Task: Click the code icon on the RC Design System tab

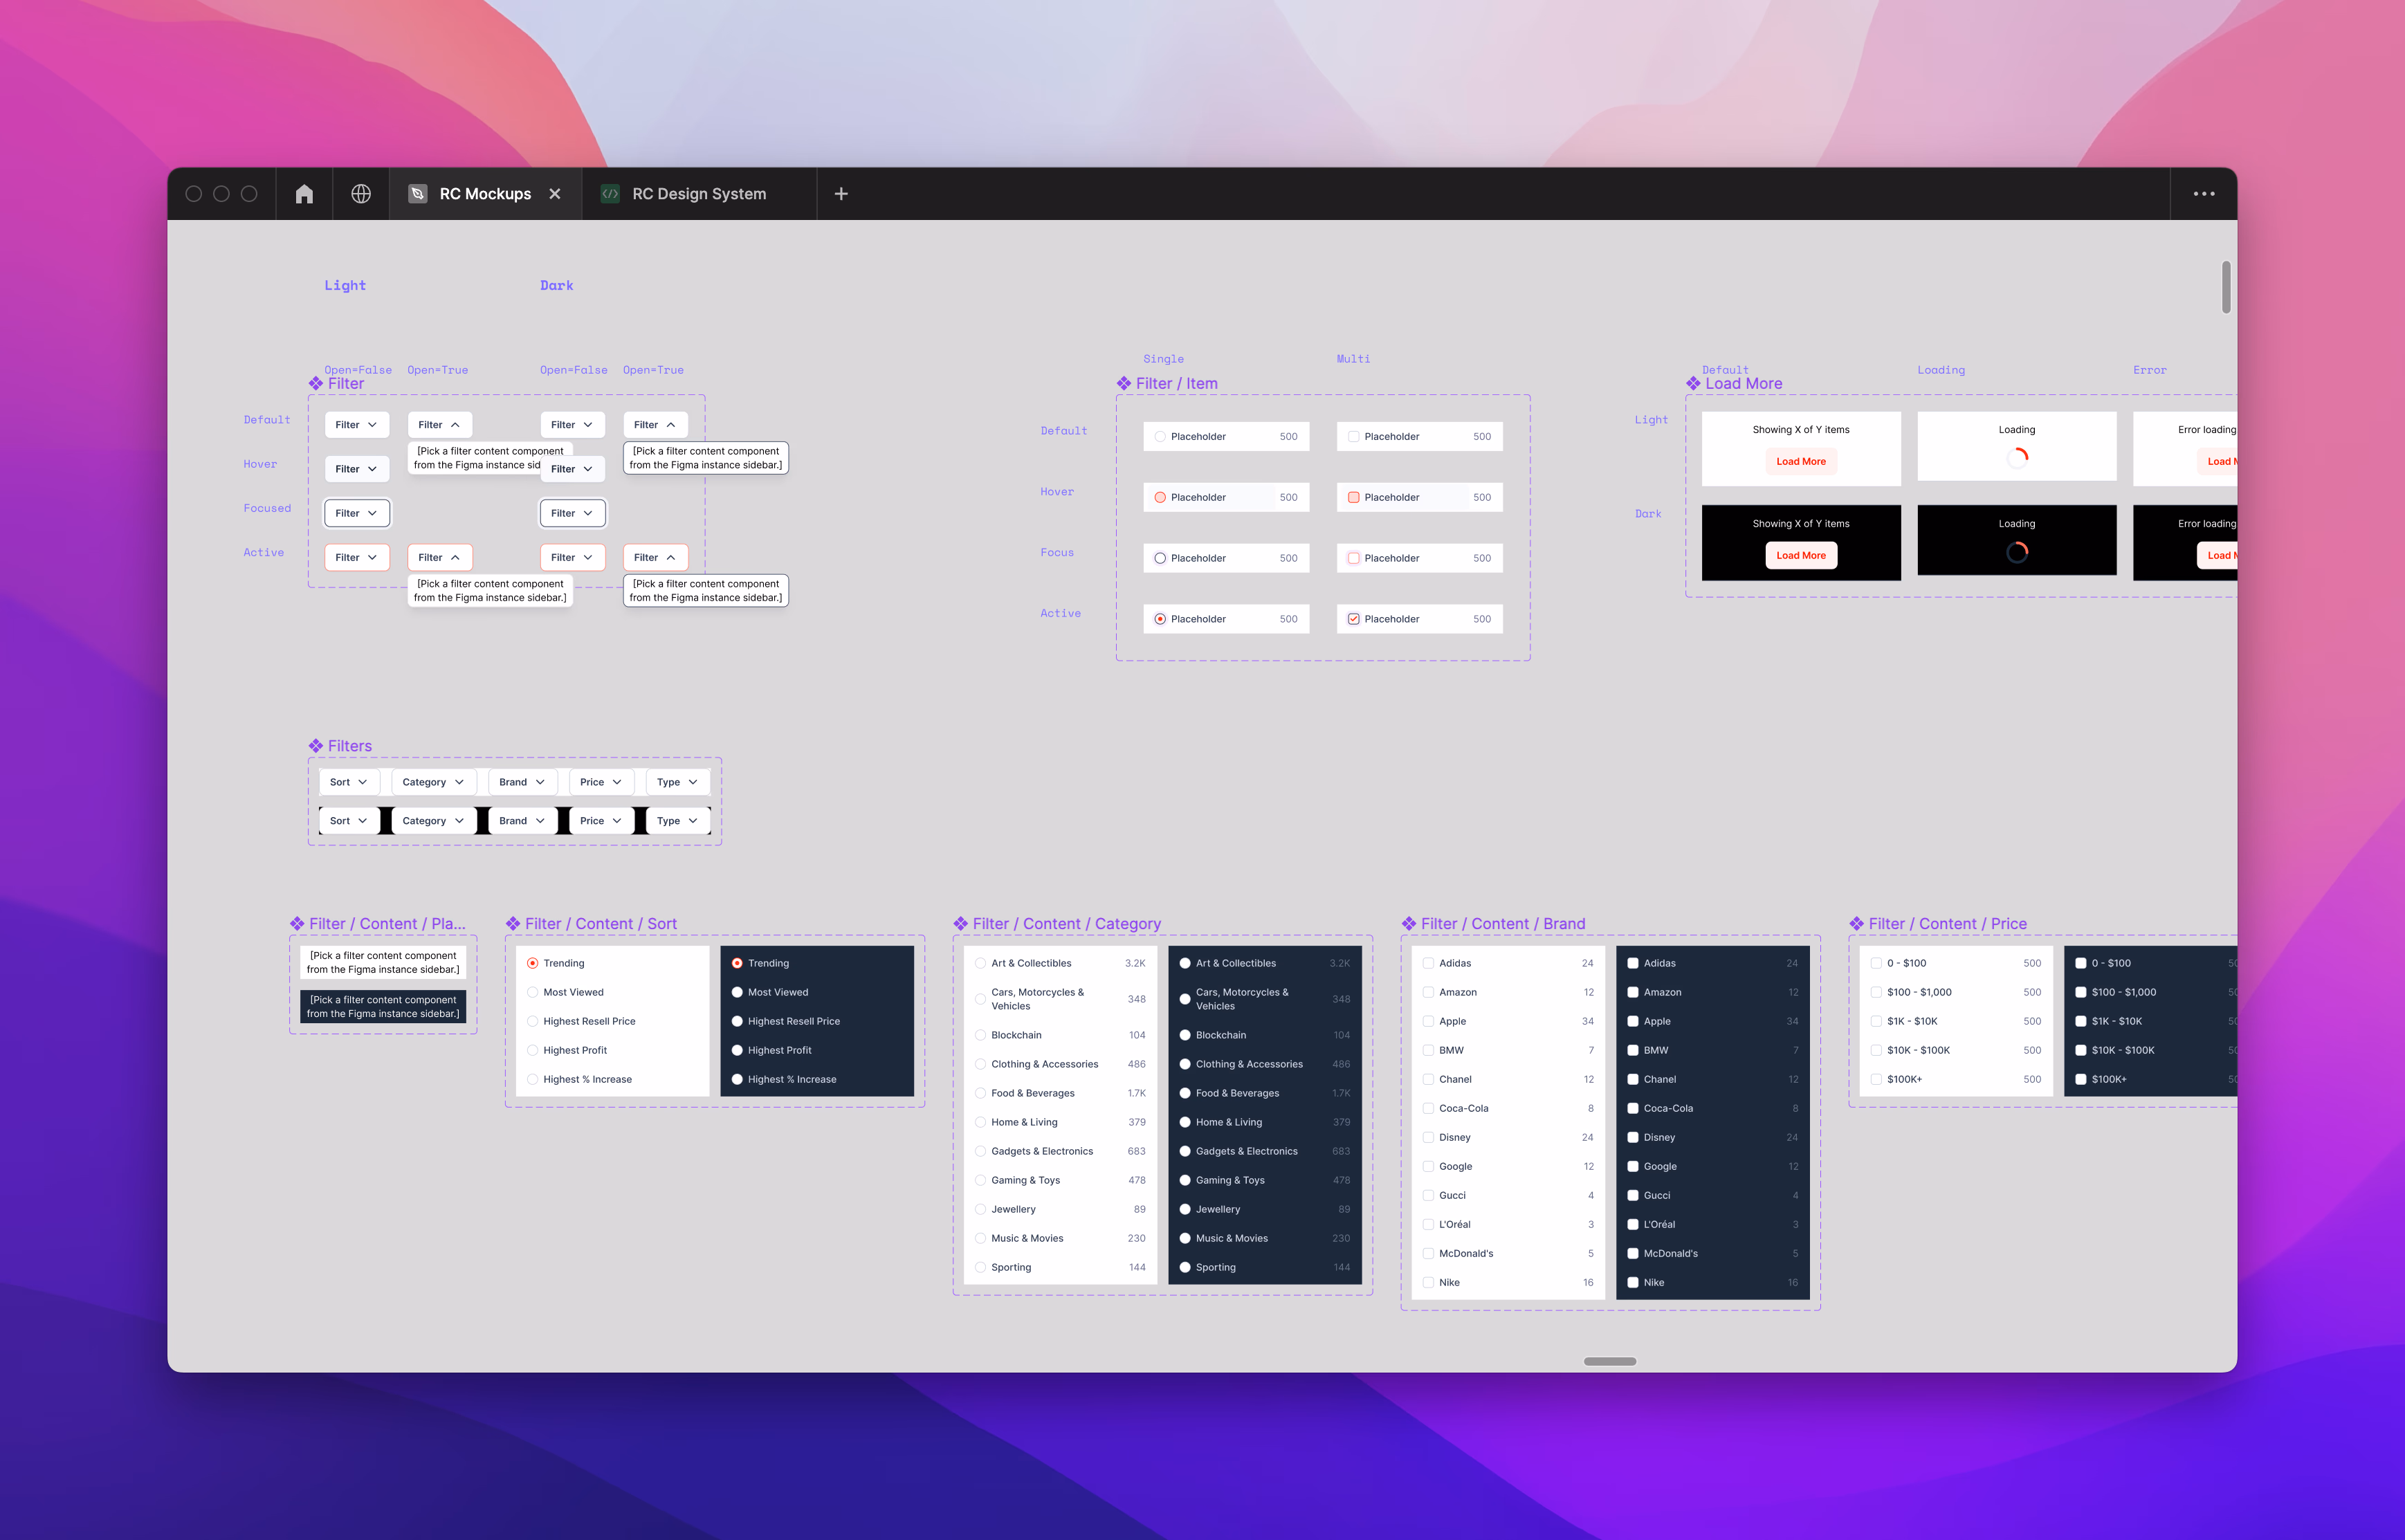Action: [x=611, y=193]
